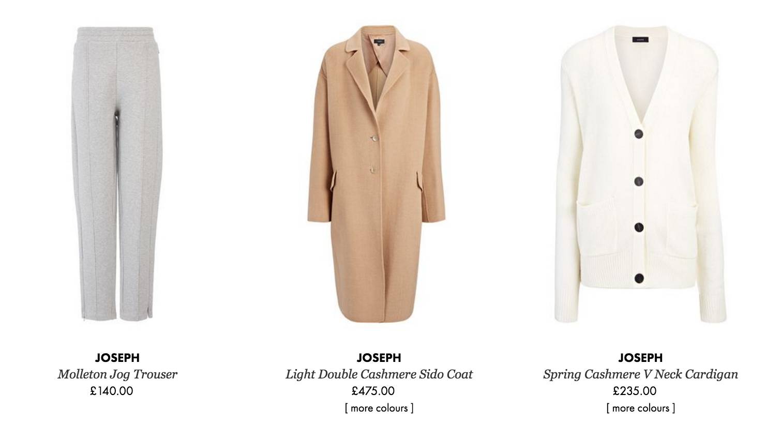Screen dimensions: 782x425
Task: Click the elastic waistband of the grey trousers
Action: pyautogui.click(x=118, y=34)
